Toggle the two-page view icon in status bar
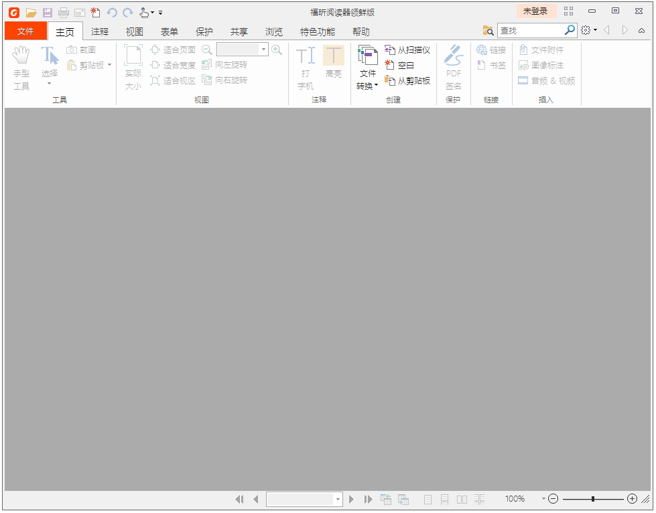This screenshot has width=656, height=513. (461, 499)
